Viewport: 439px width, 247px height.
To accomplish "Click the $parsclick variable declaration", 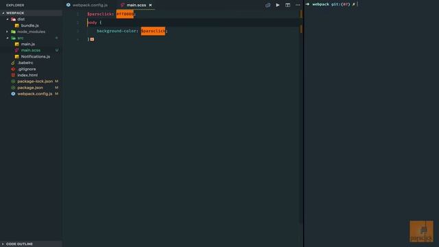I will point(99,14).
